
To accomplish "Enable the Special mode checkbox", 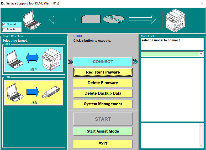I will coord(4,30).
